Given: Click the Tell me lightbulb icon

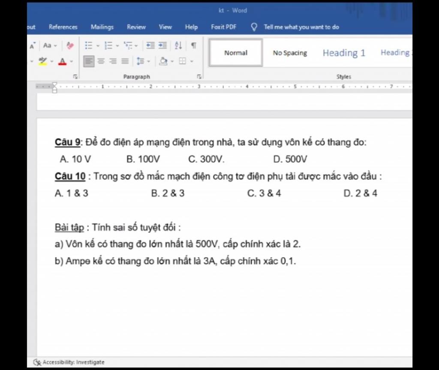Looking at the screenshot, I should tap(254, 27).
